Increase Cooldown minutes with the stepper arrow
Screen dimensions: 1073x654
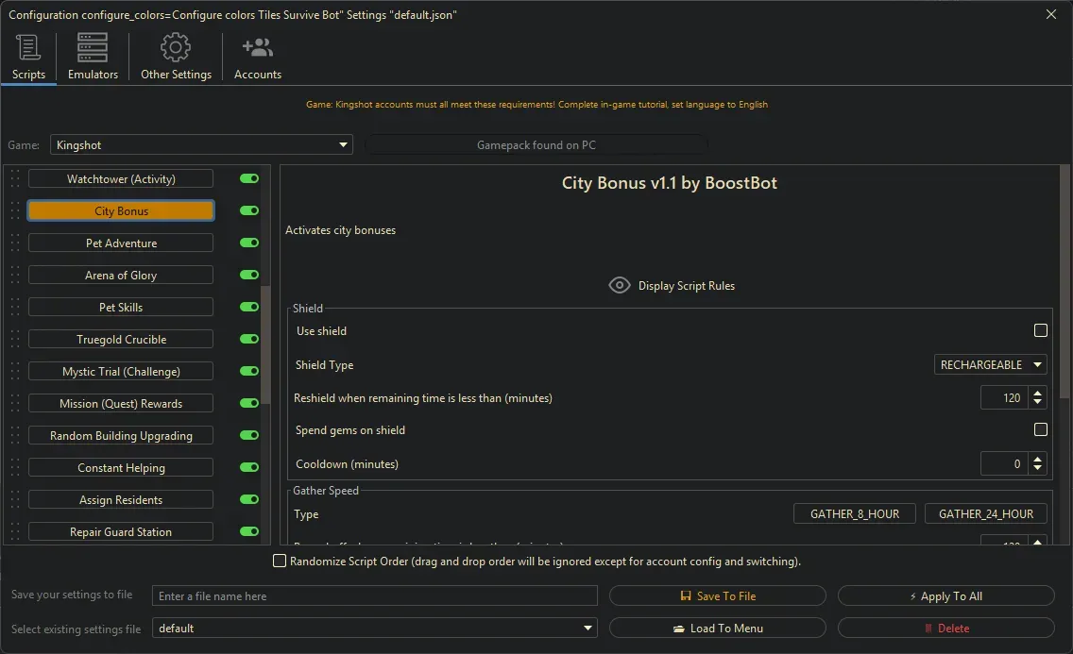[x=1037, y=459]
